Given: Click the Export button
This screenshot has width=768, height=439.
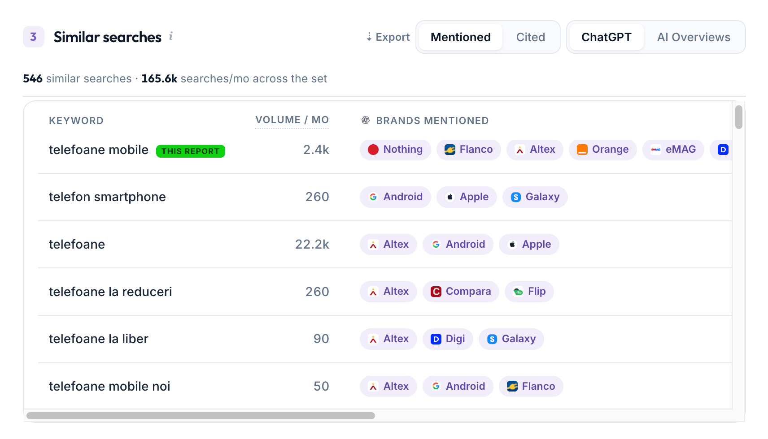Looking at the screenshot, I should pos(388,37).
